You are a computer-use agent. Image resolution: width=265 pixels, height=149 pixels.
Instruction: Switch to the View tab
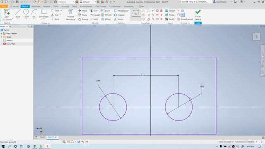click(x=75, y=7)
